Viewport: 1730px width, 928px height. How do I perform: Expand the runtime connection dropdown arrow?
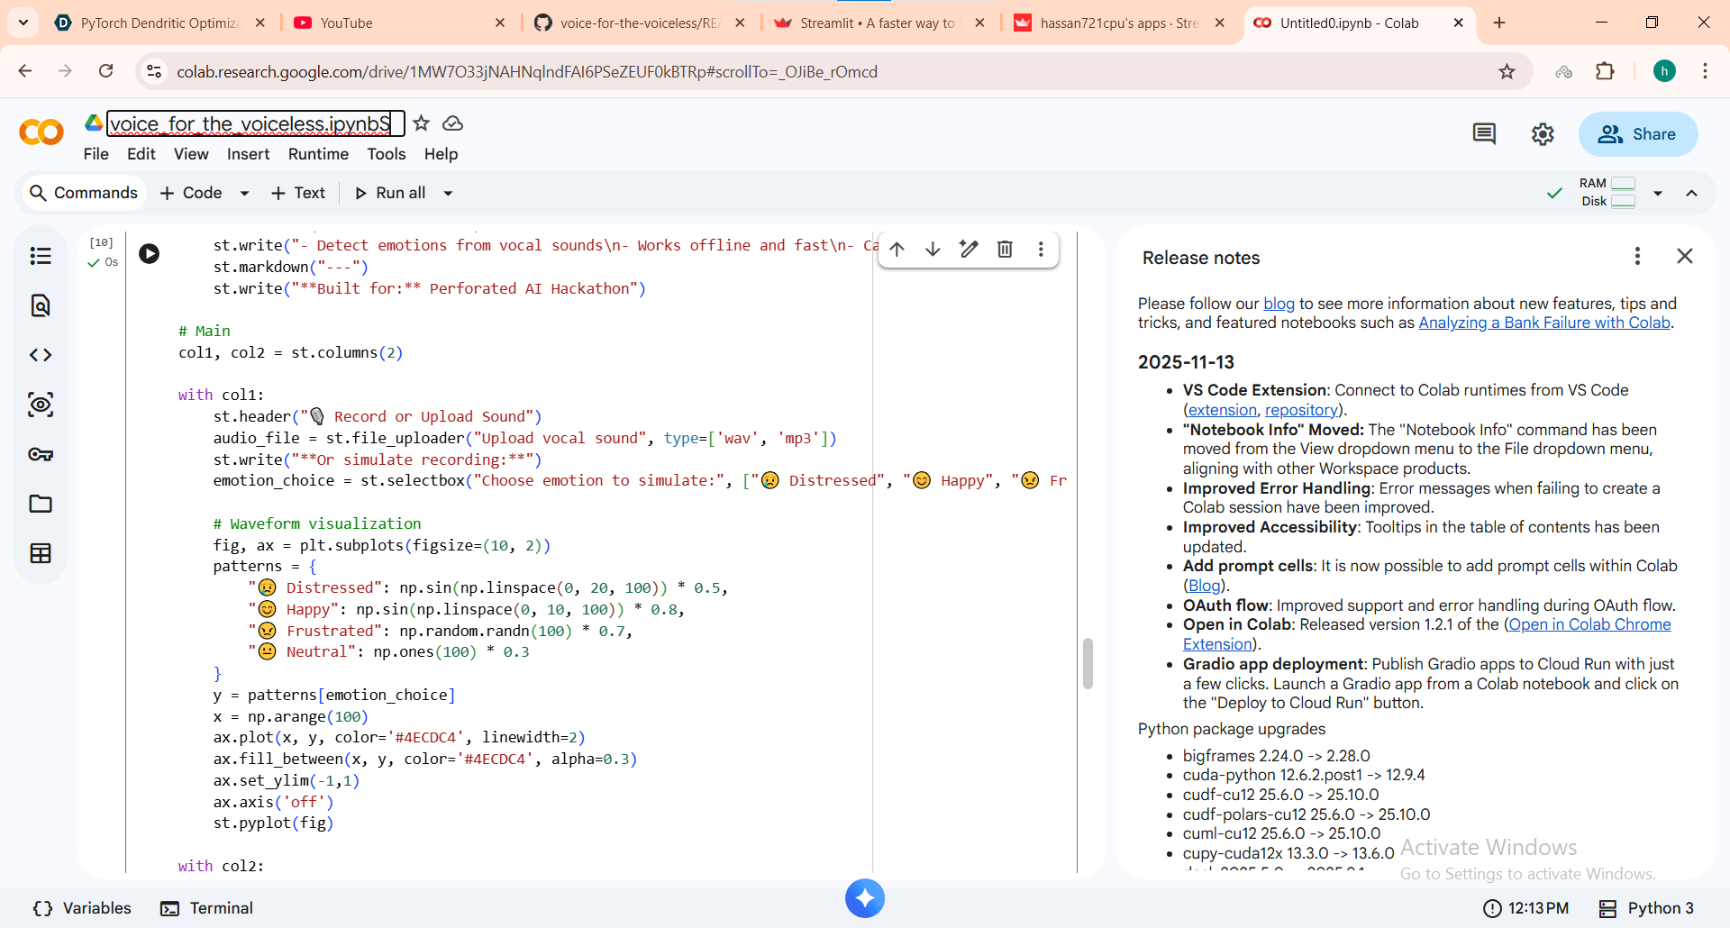point(1658,193)
